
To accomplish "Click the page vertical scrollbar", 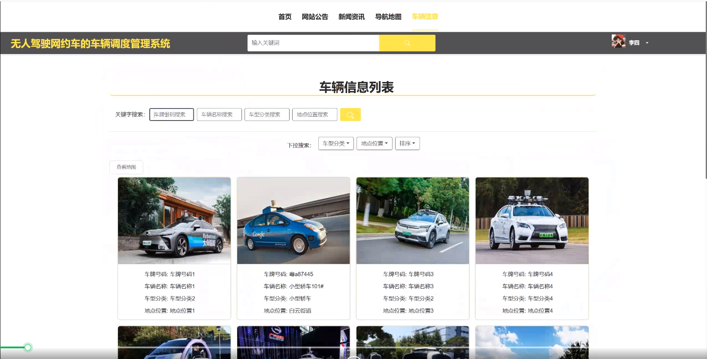I will click(x=706, y=90).
